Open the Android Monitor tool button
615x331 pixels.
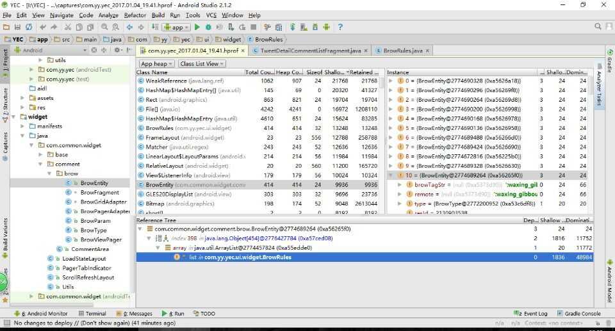(41, 313)
